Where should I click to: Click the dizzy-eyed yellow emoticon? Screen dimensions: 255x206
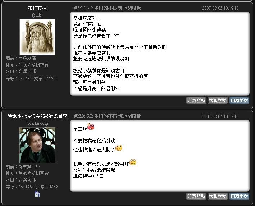tap(133, 162)
